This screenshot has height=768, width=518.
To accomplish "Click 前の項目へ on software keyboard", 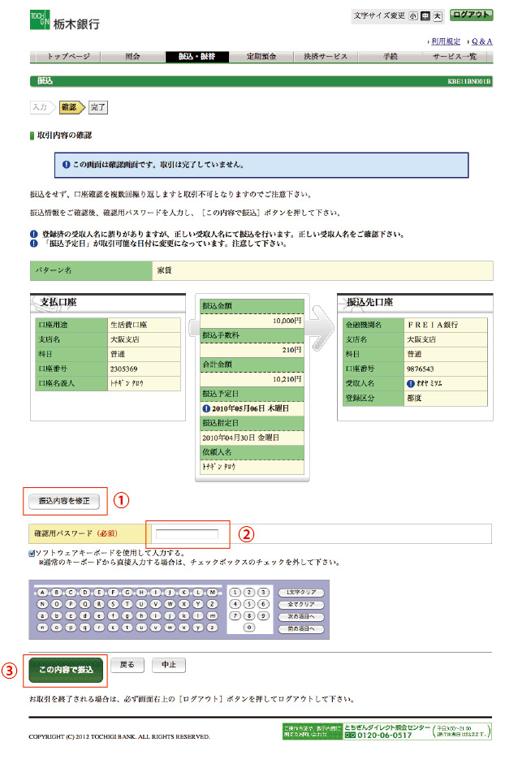I will pyautogui.click(x=301, y=628).
